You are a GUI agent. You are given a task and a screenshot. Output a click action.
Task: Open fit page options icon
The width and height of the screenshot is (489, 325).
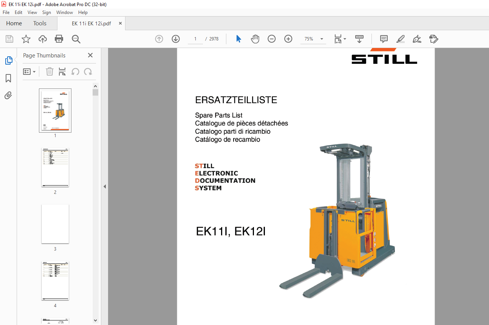tap(340, 39)
